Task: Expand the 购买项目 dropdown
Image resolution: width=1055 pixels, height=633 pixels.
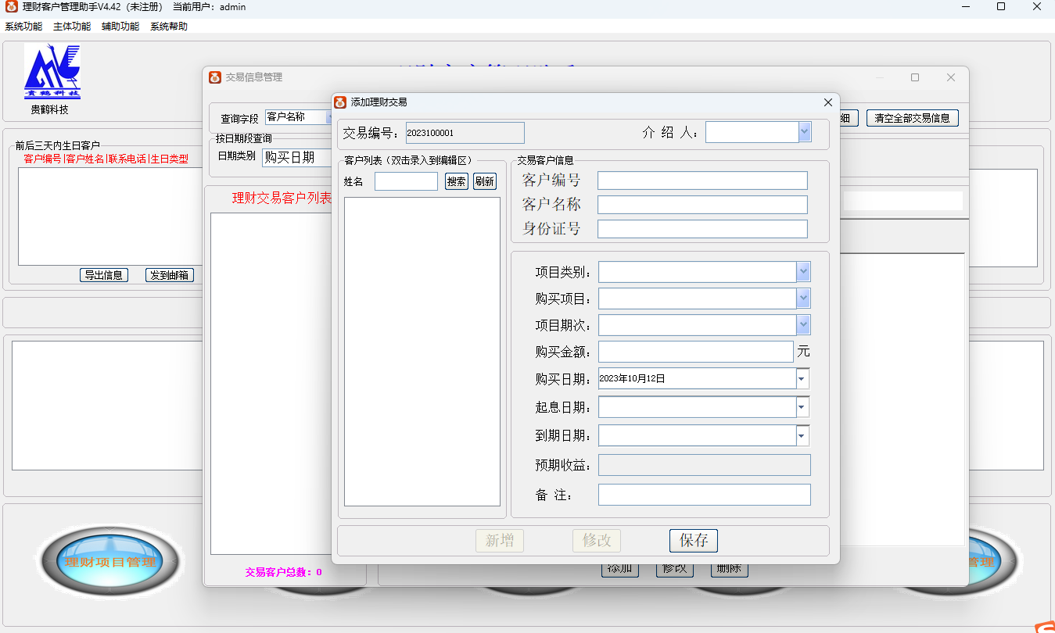Action: (803, 299)
